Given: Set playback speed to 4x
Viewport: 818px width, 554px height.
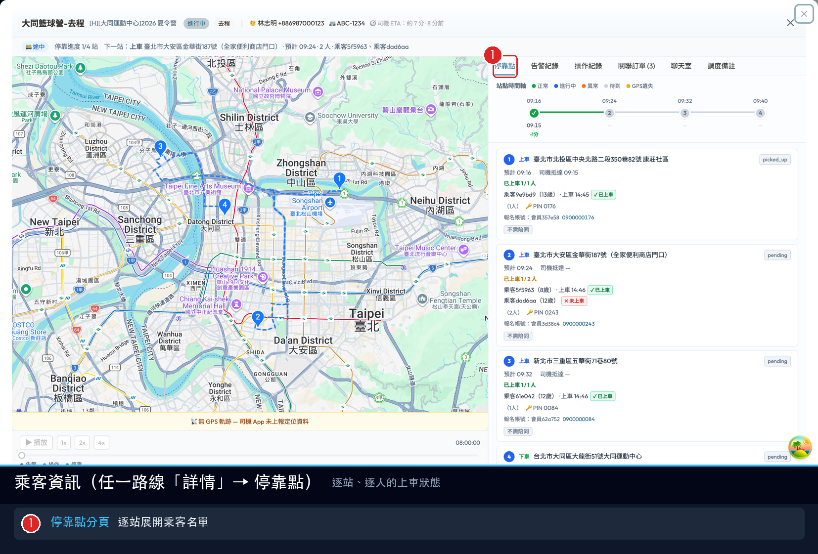Looking at the screenshot, I should [101, 443].
